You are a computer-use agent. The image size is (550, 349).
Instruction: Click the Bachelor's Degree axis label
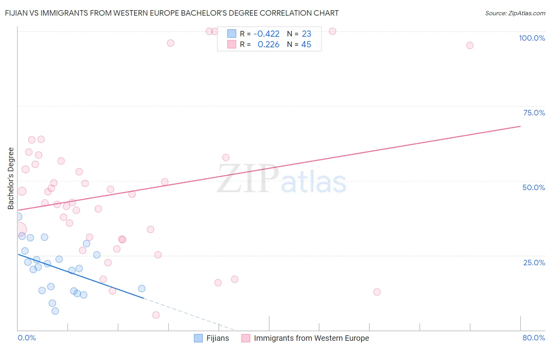point(11,178)
